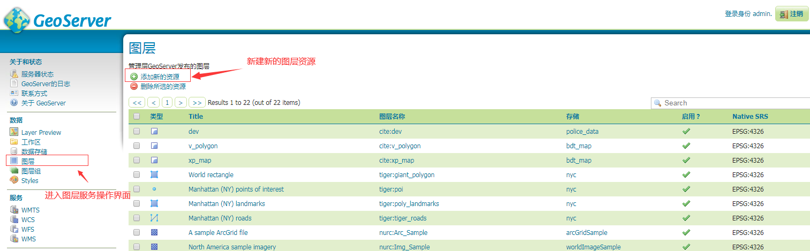Go to last page with >>
The height and width of the screenshot is (251, 810).
(x=198, y=102)
